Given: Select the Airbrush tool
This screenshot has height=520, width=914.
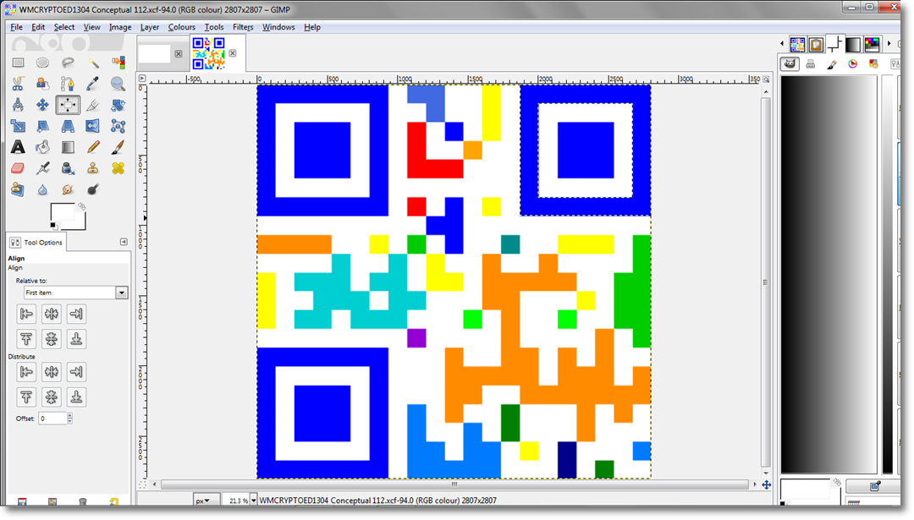Looking at the screenshot, I should 42,168.
